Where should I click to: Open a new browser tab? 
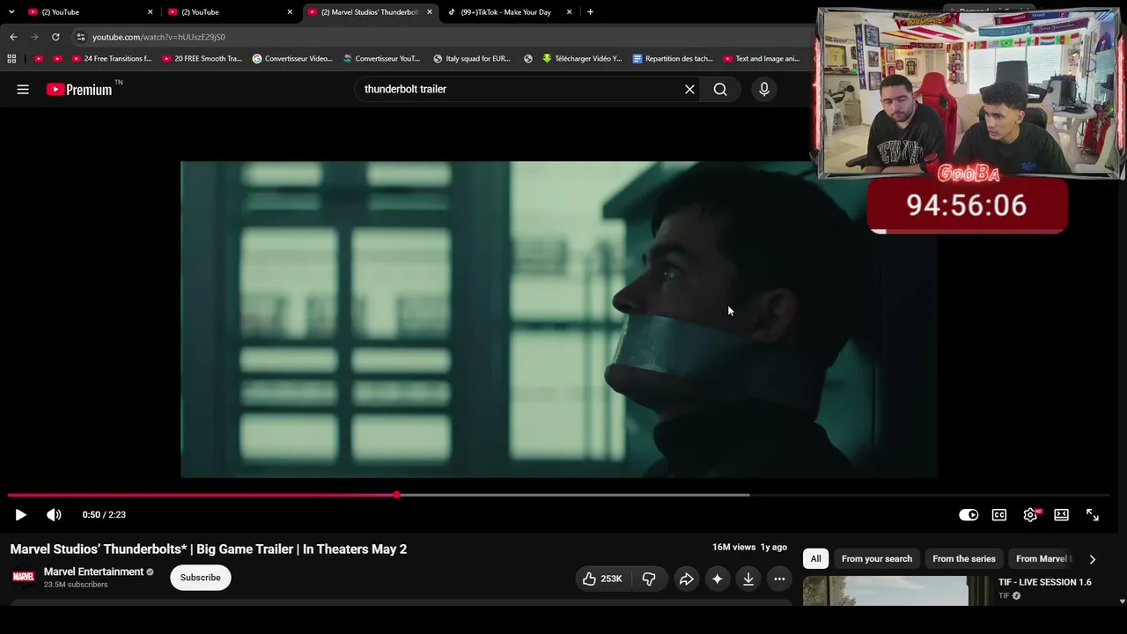(590, 12)
